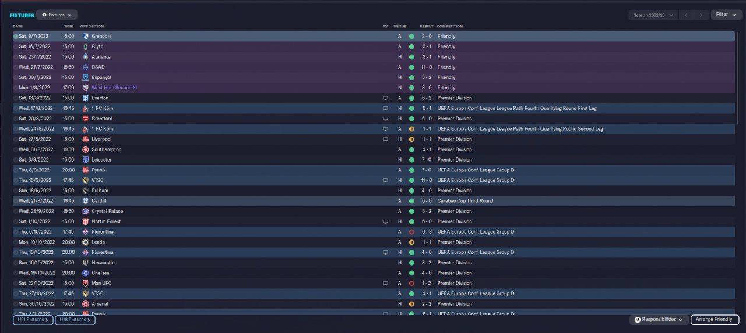Click the red loss indicator for Man UFC

pyautogui.click(x=411, y=284)
